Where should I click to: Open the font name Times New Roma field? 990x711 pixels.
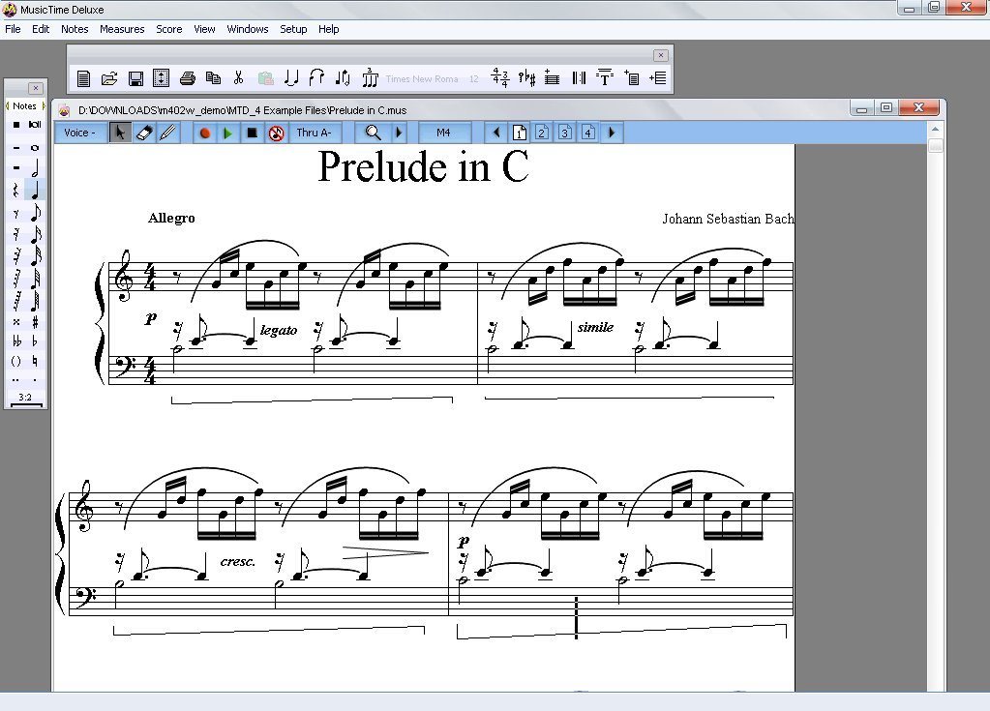click(x=422, y=79)
